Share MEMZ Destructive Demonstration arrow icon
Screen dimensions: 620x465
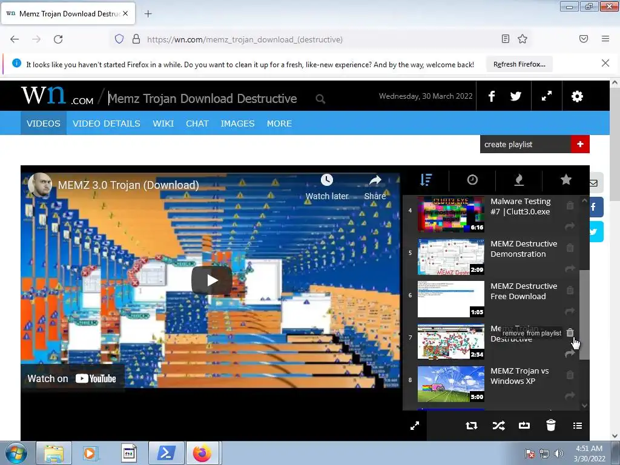coord(570,268)
